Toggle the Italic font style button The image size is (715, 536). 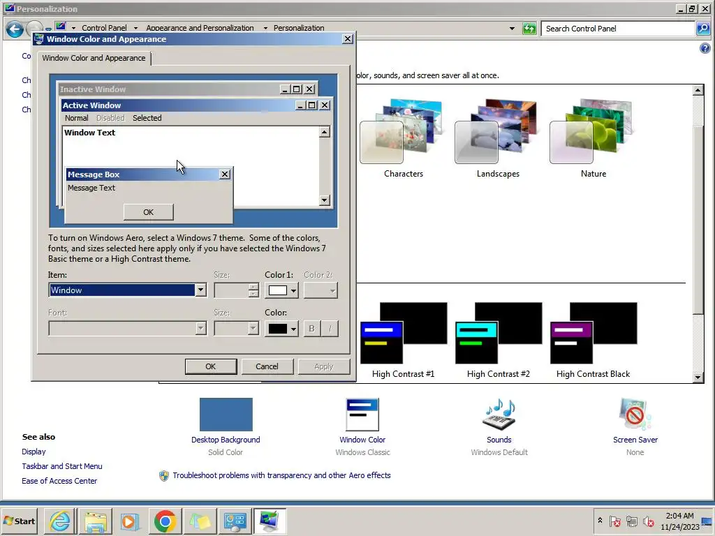click(x=330, y=328)
